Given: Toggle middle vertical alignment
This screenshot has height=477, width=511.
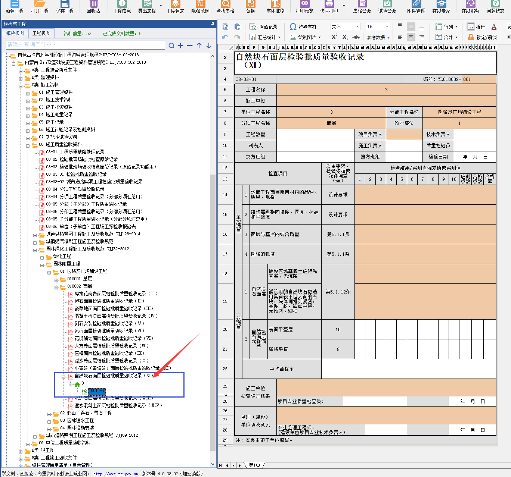Looking at the screenshot, I should coord(411,26).
